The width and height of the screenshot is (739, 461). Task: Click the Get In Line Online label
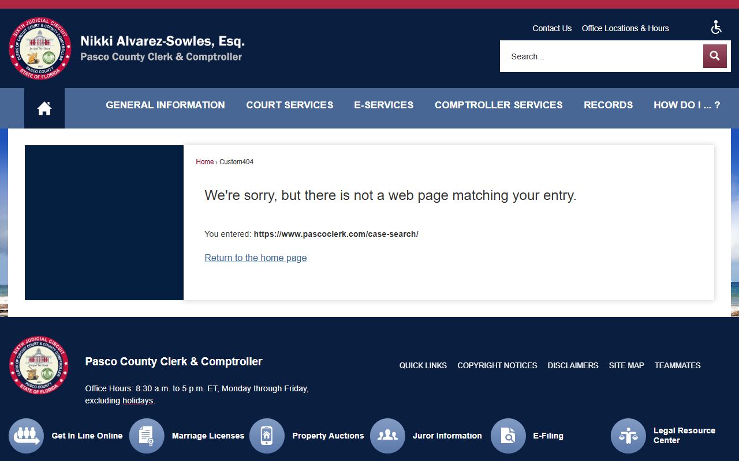(87, 436)
